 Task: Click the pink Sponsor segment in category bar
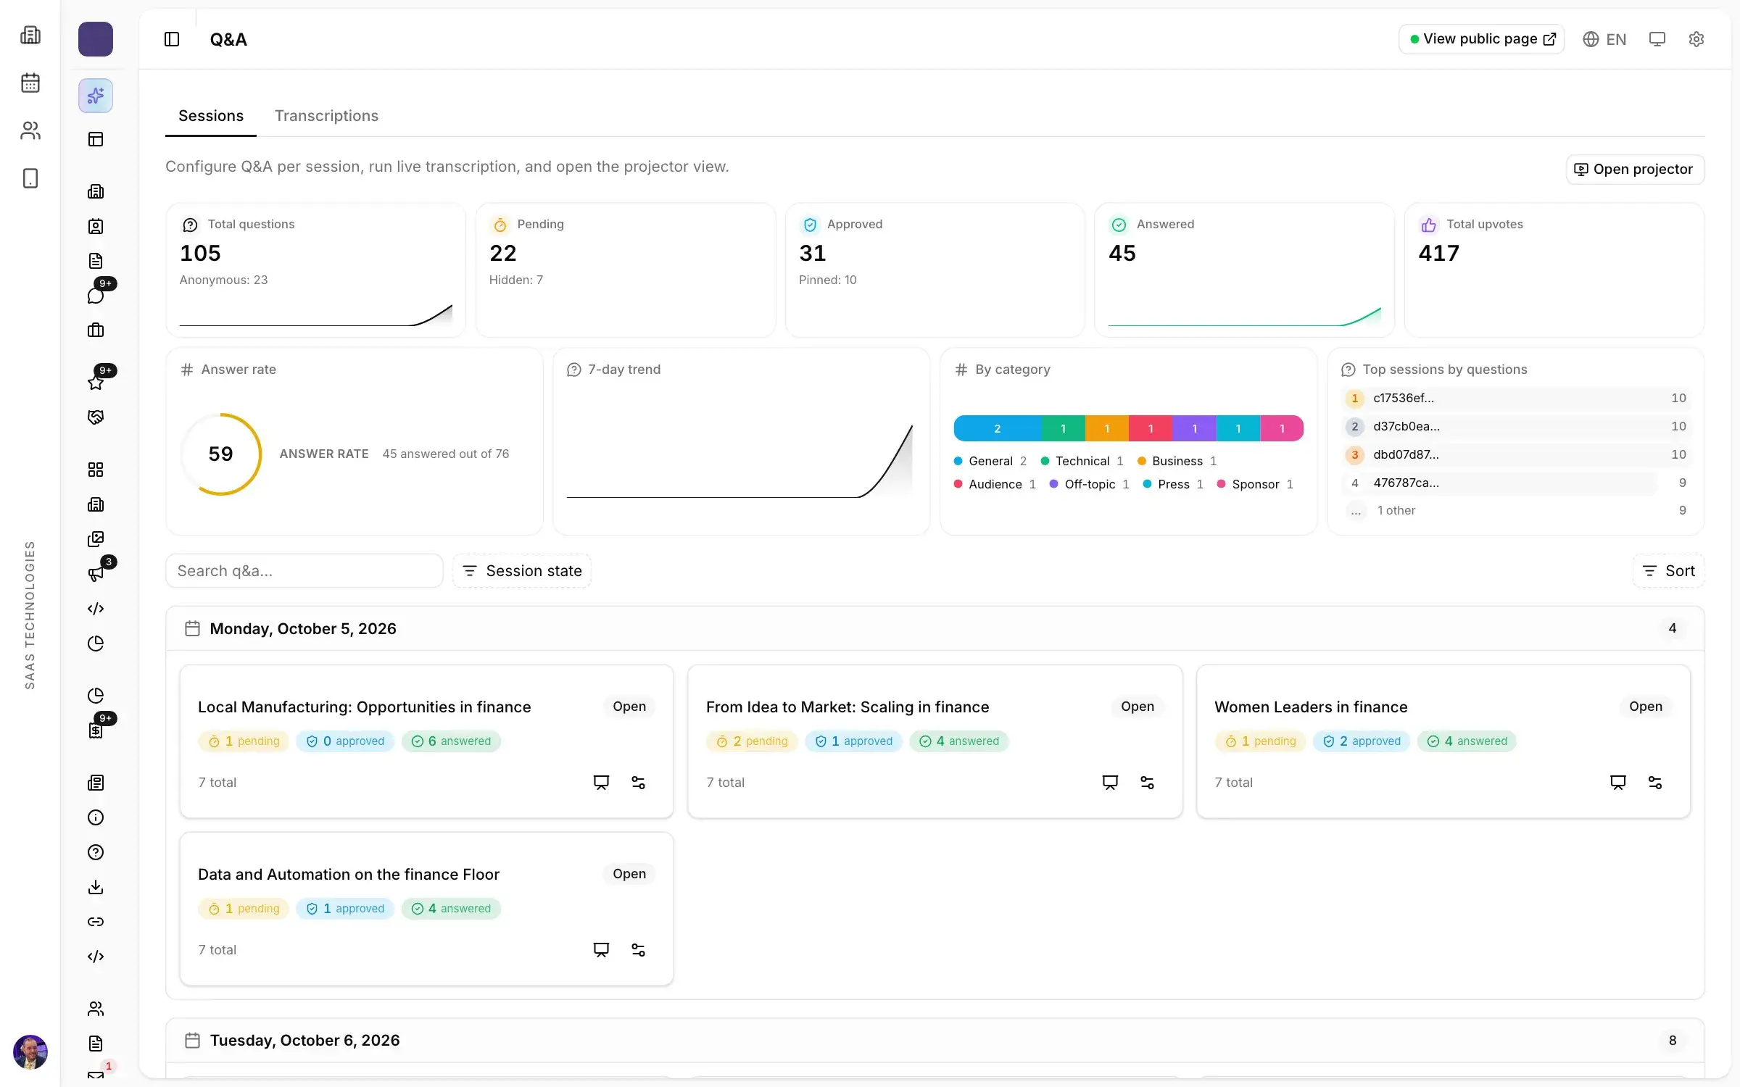(1282, 428)
